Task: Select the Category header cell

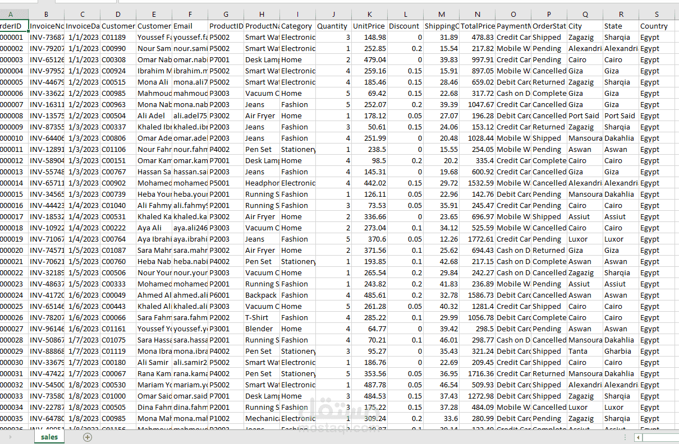Action: 297,26
